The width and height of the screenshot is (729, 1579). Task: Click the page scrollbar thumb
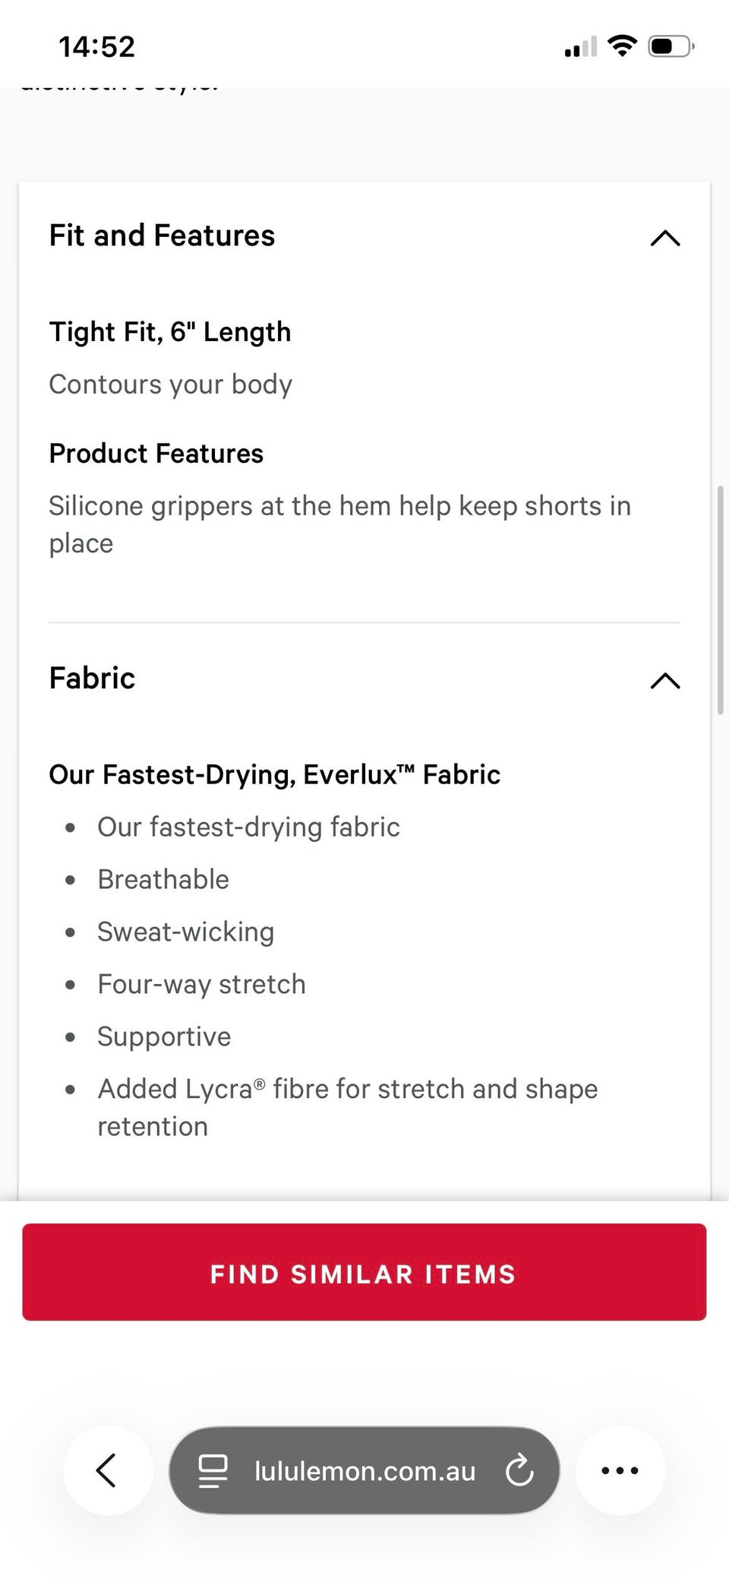pyautogui.click(x=720, y=600)
